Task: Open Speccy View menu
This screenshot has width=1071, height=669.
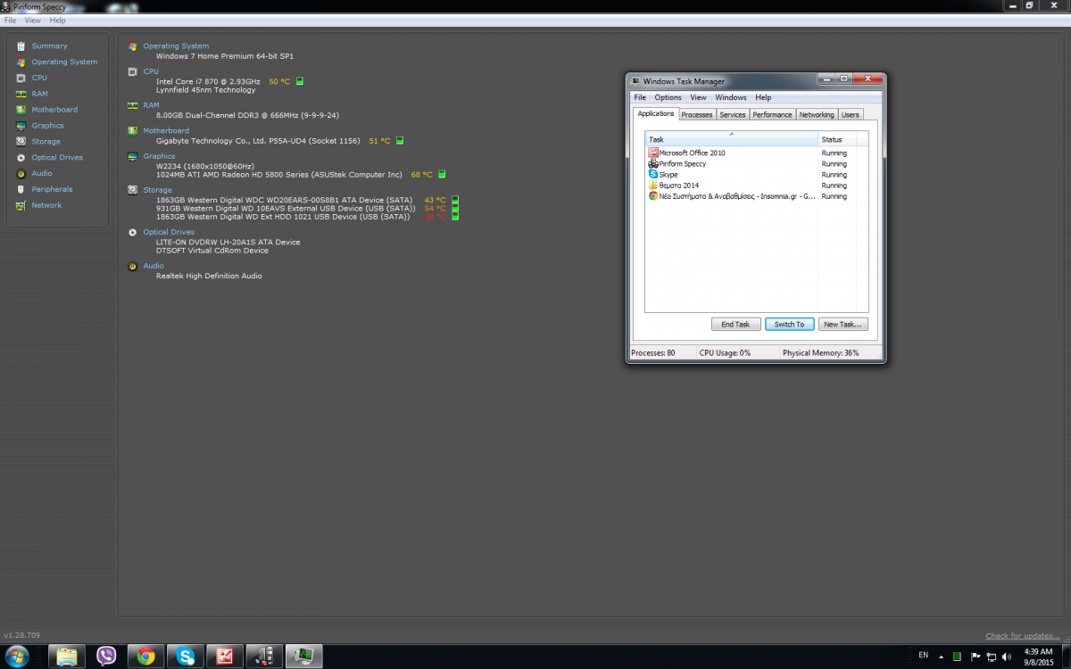Action: click(x=33, y=20)
